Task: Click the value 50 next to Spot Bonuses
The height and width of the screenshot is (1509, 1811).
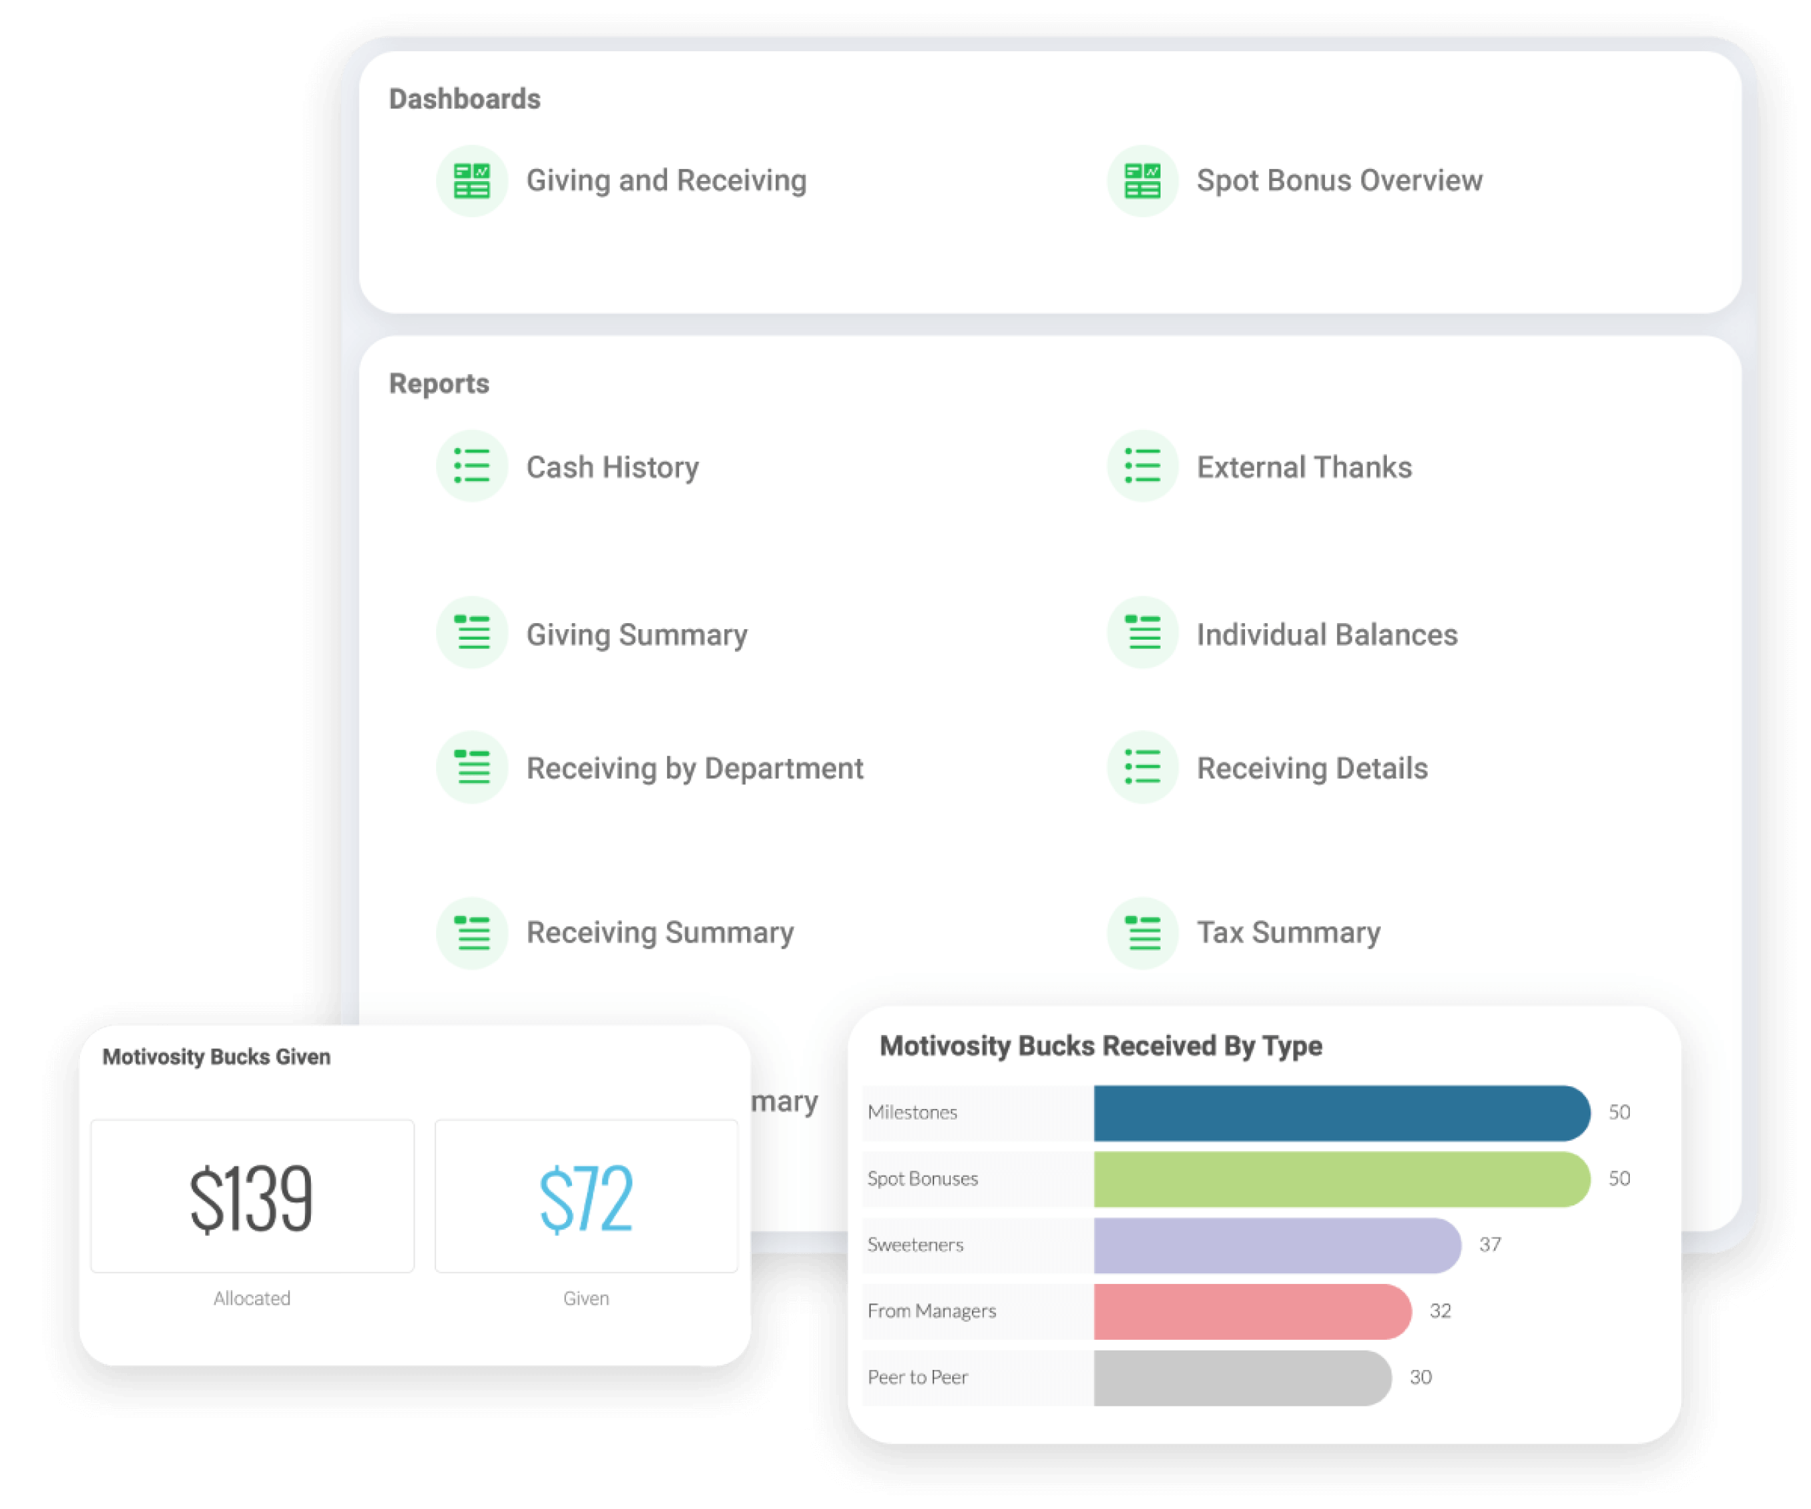Action: click(1619, 1180)
